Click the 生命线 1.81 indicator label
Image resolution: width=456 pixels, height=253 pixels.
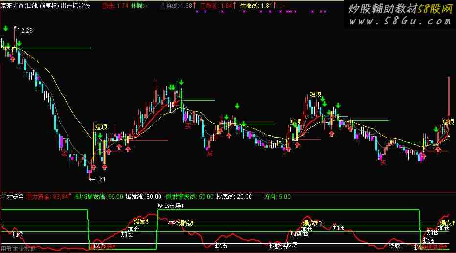click(x=258, y=6)
